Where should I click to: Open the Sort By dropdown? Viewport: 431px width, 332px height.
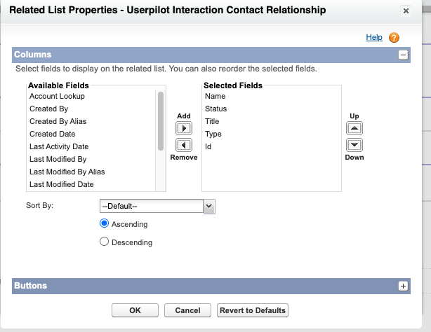coord(157,206)
